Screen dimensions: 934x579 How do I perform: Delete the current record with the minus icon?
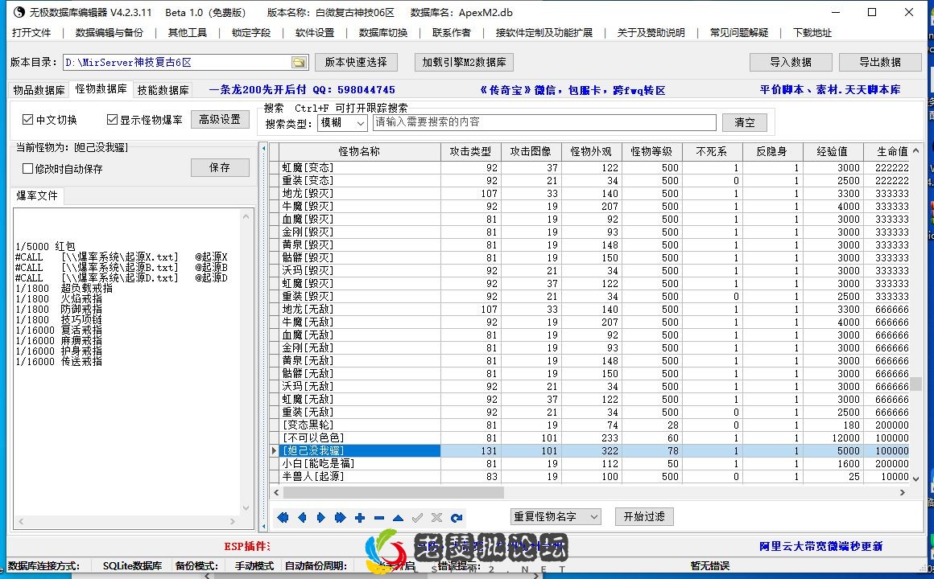378,517
